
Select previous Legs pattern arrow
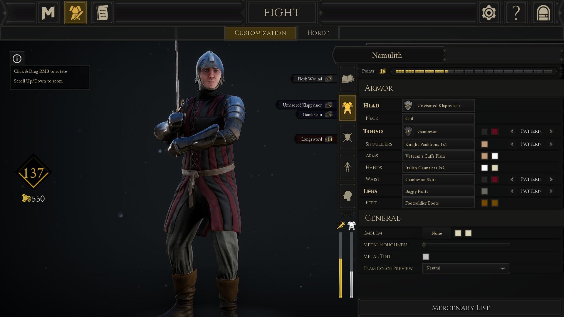coord(512,191)
